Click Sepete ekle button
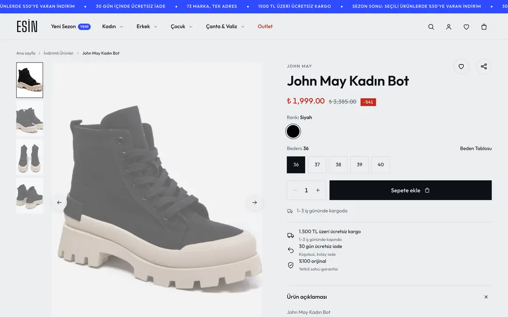The height and width of the screenshot is (317, 508). pos(411,190)
